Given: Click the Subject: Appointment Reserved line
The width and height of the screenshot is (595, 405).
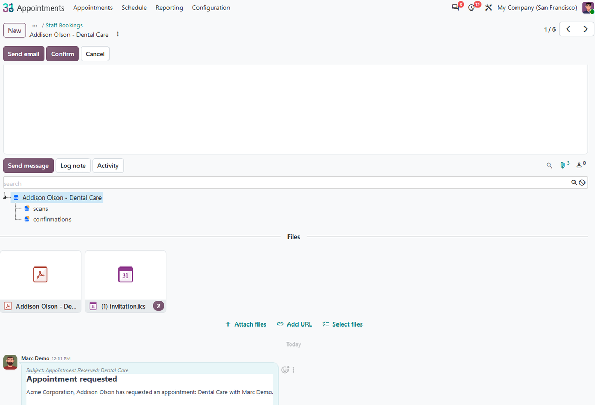Looking at the screenshot, I should point(77,370).
